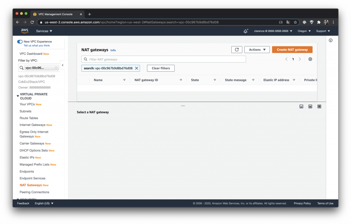
Task: Go to next page arrow
Action: click(300, 59)
